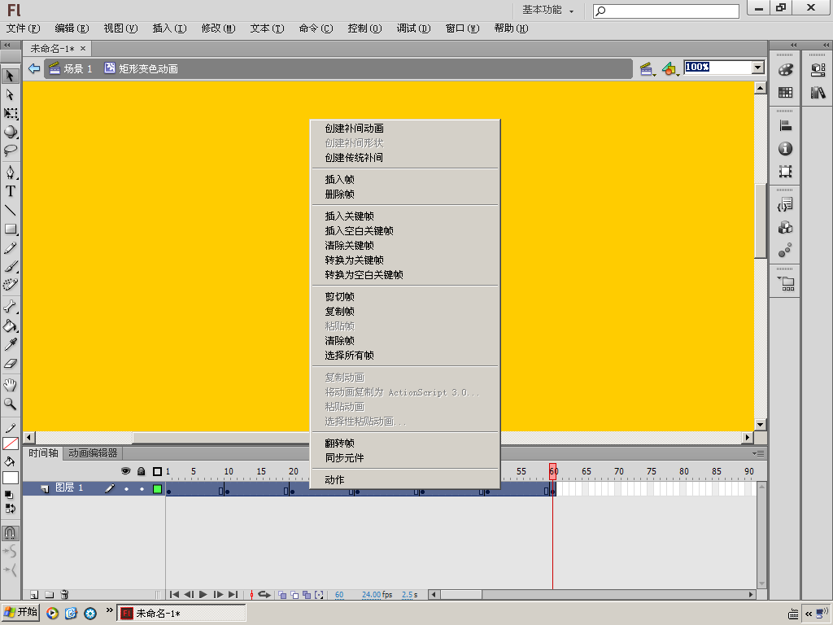This screenshot has width=833, height=625.
Task: Open the Code Snippets panel
Action: (785, 204)
